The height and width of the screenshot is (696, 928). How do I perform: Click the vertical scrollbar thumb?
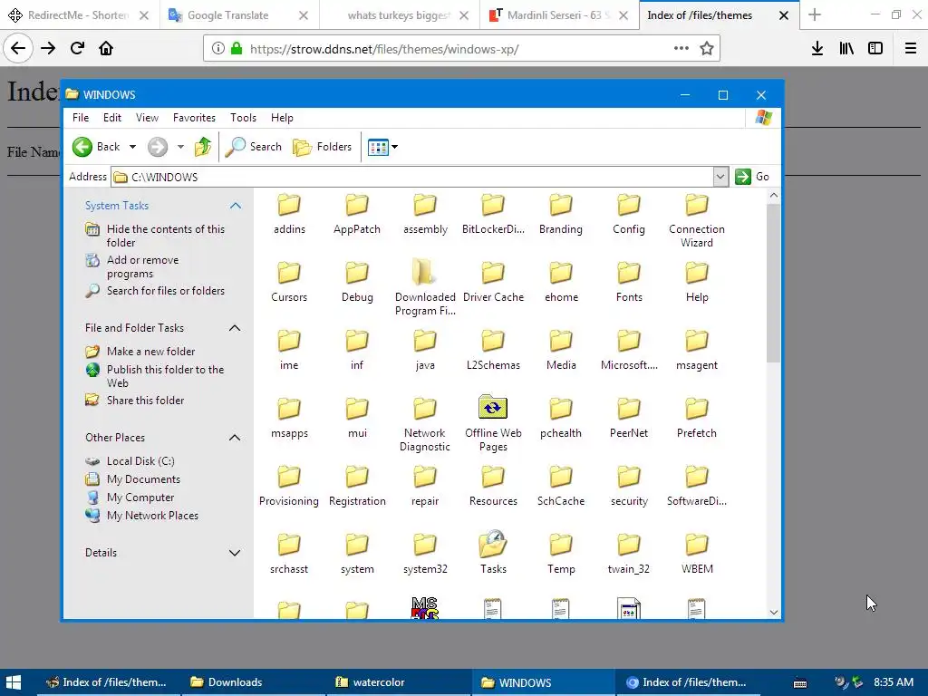(x=774, y=283)
